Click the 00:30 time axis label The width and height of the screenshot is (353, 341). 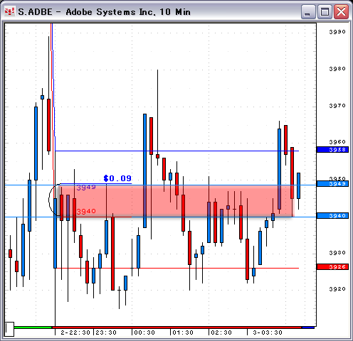point(144,332)
